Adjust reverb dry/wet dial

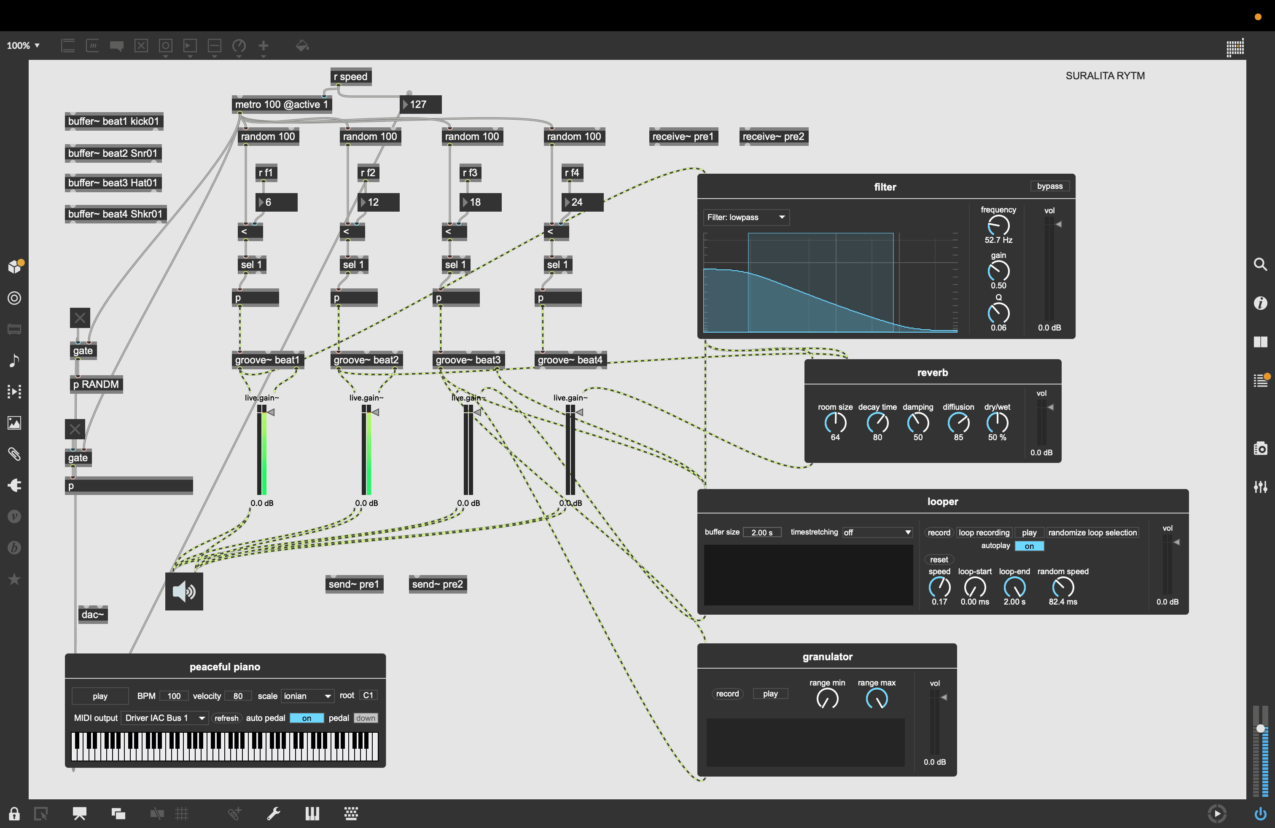tap(997, 422)
